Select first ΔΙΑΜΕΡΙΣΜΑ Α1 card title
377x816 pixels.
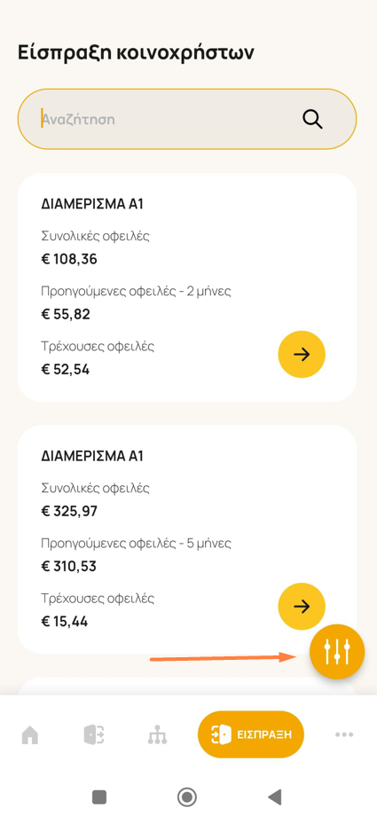[x=92, y=204]
